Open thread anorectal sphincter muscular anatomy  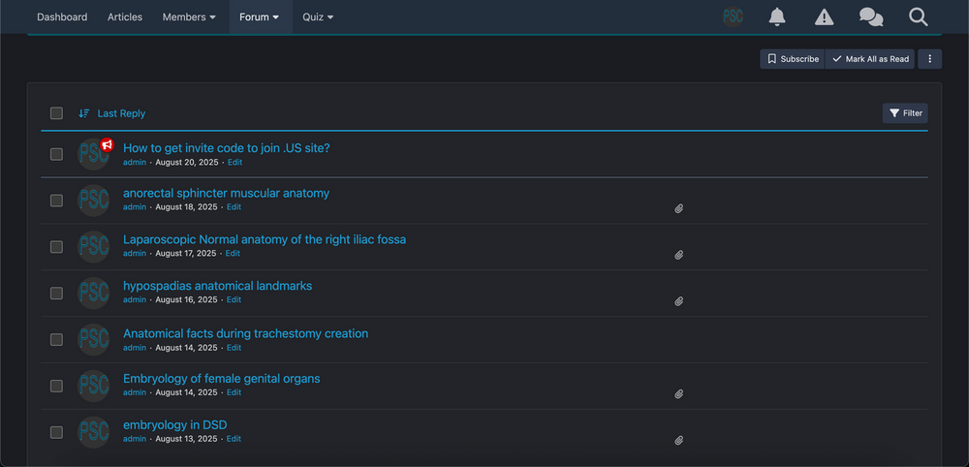coord(226,194)
